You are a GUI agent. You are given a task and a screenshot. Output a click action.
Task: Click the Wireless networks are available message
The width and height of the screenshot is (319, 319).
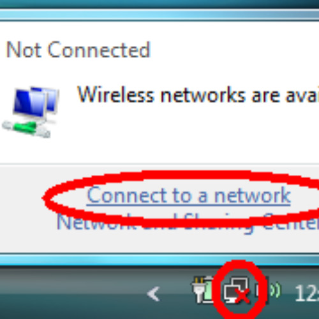point(198,94)
